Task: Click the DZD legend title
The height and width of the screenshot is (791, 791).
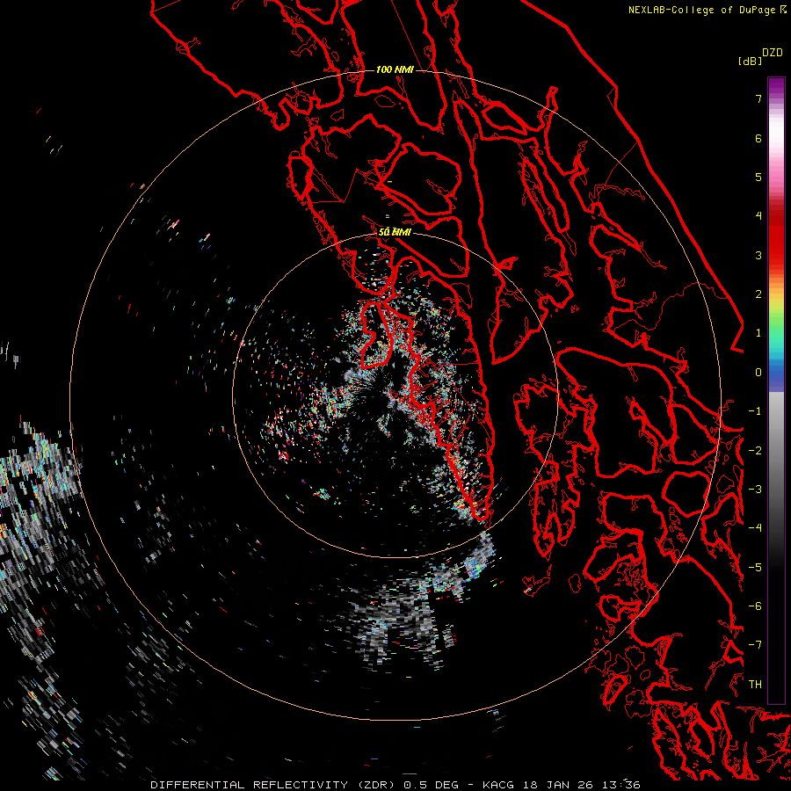Action: (x=773, y=53)
